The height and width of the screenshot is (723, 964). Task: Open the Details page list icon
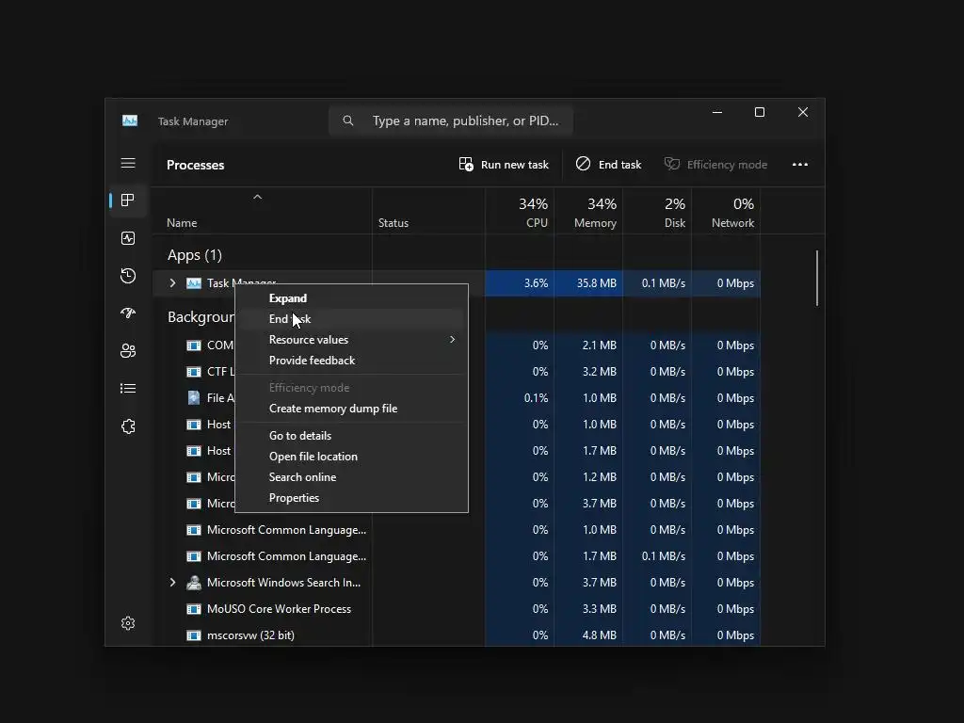pyautogui.click(x=128, y=389)
